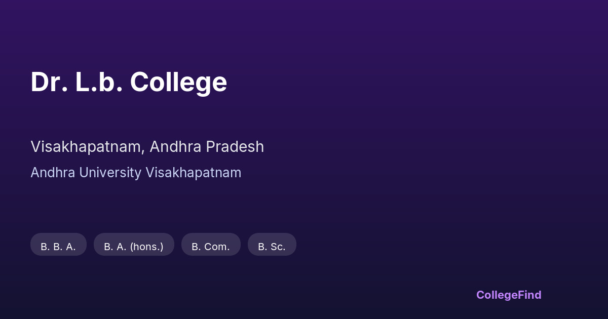The width and height of the screenshot is (608, 319).
Task: Click "Andhra University" in the affiliation line
Action: pos(86,173)
